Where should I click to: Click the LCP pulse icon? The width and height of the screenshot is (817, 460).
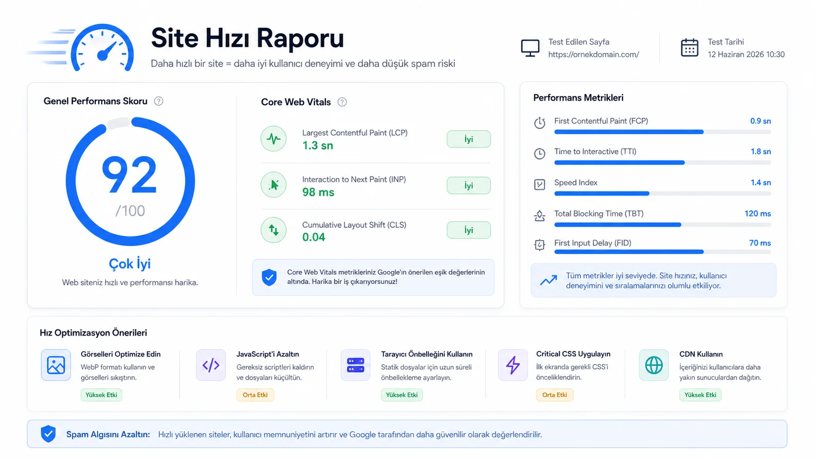(x=274, y=139)
